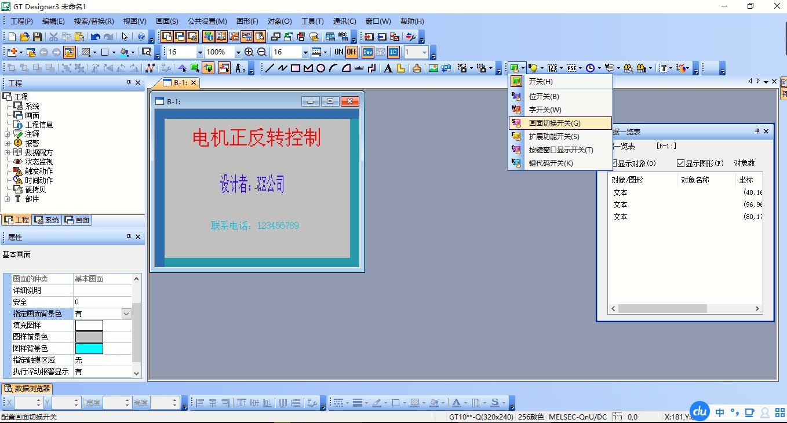Image resolution: width=787 pixels, height=423 pixels.
Task: Click the Numerical display 123 icon
Action: coord(552,68)
